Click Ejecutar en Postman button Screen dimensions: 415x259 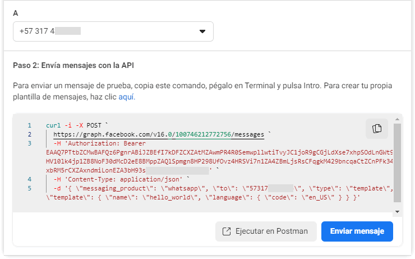(266, 231)
